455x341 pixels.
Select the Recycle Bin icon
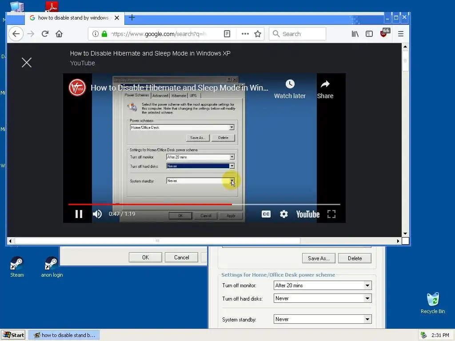(x=433, y=303)
